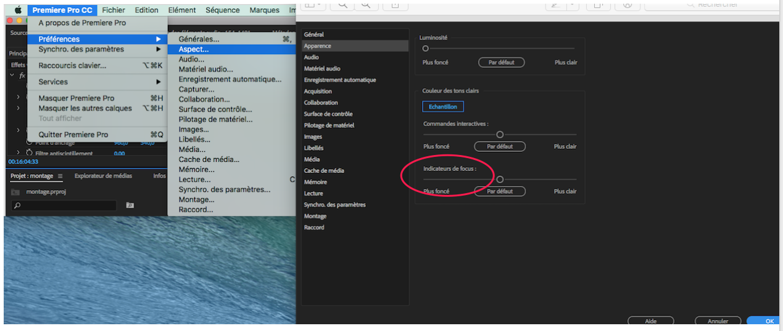This screenshot has width=783, height=331.
Task: Open the Préférences submenu entry
Action: pos(97,39)
